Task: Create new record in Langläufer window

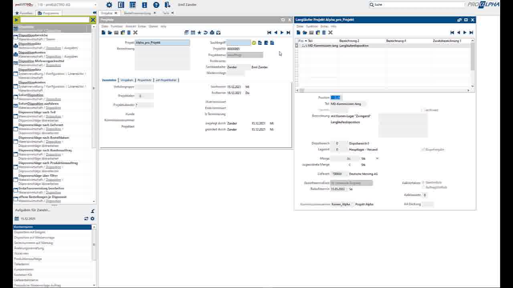Action: [299, 32]
